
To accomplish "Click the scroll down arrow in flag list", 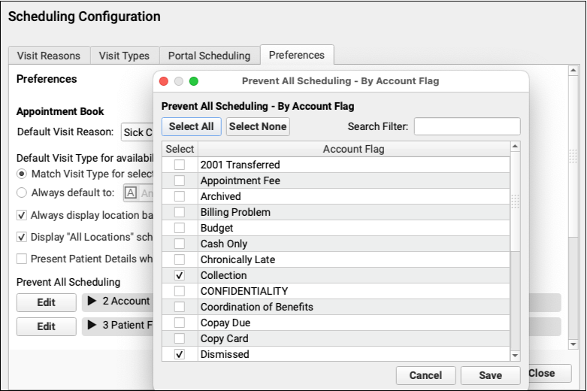I will (x=515, y=355).
